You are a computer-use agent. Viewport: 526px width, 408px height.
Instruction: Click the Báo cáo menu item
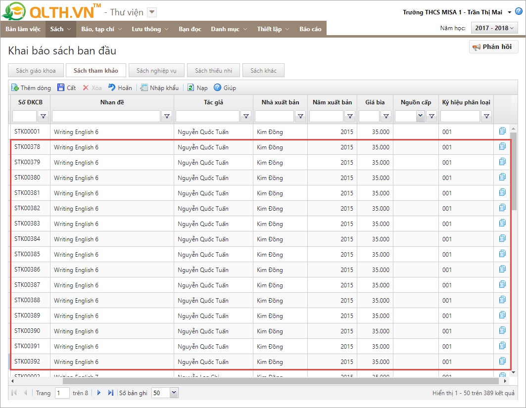[x=310, y=29]
